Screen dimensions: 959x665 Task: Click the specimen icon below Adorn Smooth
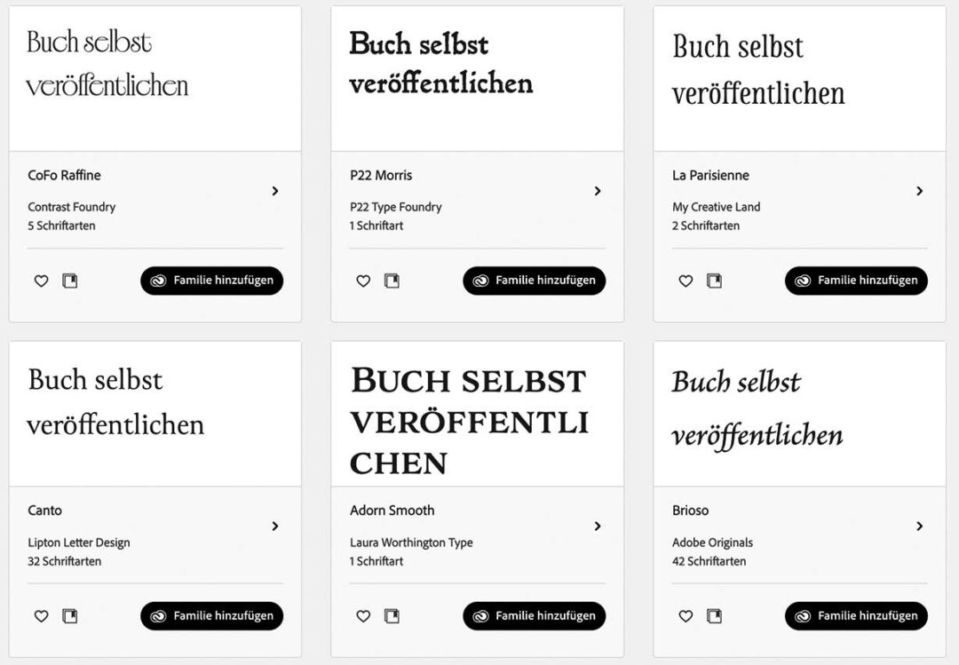392,616
